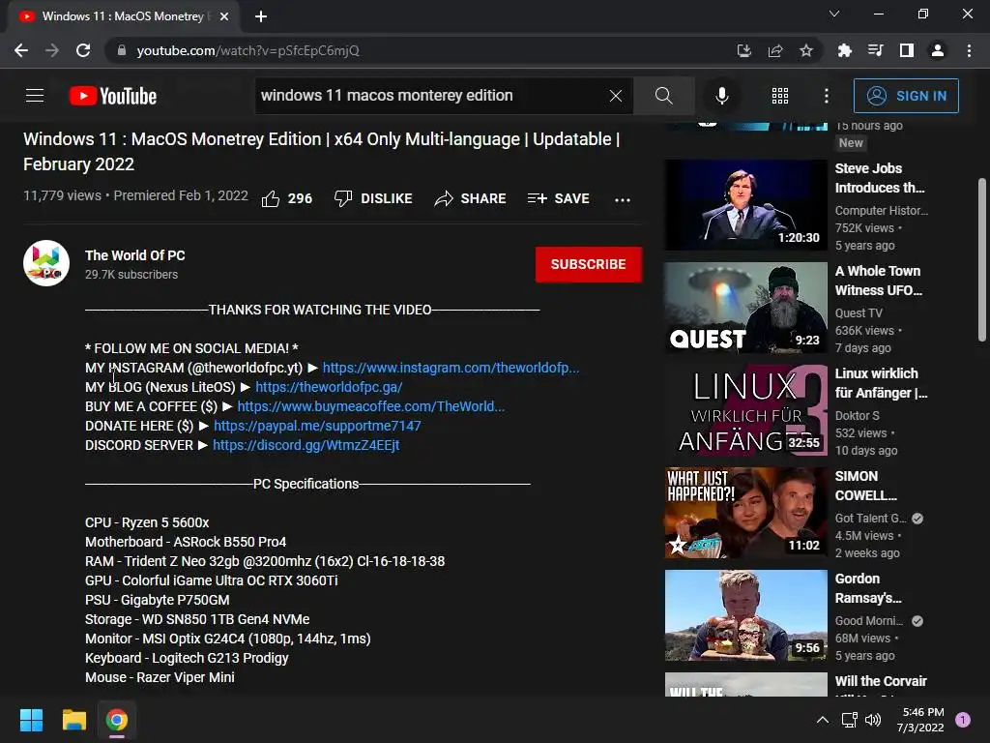Open the Linux wirklich für Anfänger thumbnail
The width and height of the screenshot is (990, 743).
745,410
